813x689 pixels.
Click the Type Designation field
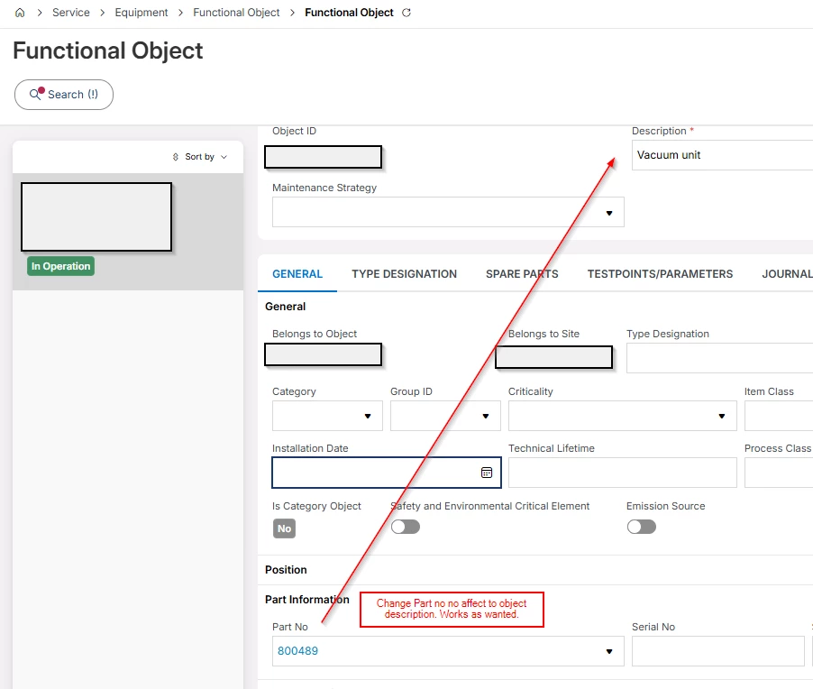(x=719, y=358)
